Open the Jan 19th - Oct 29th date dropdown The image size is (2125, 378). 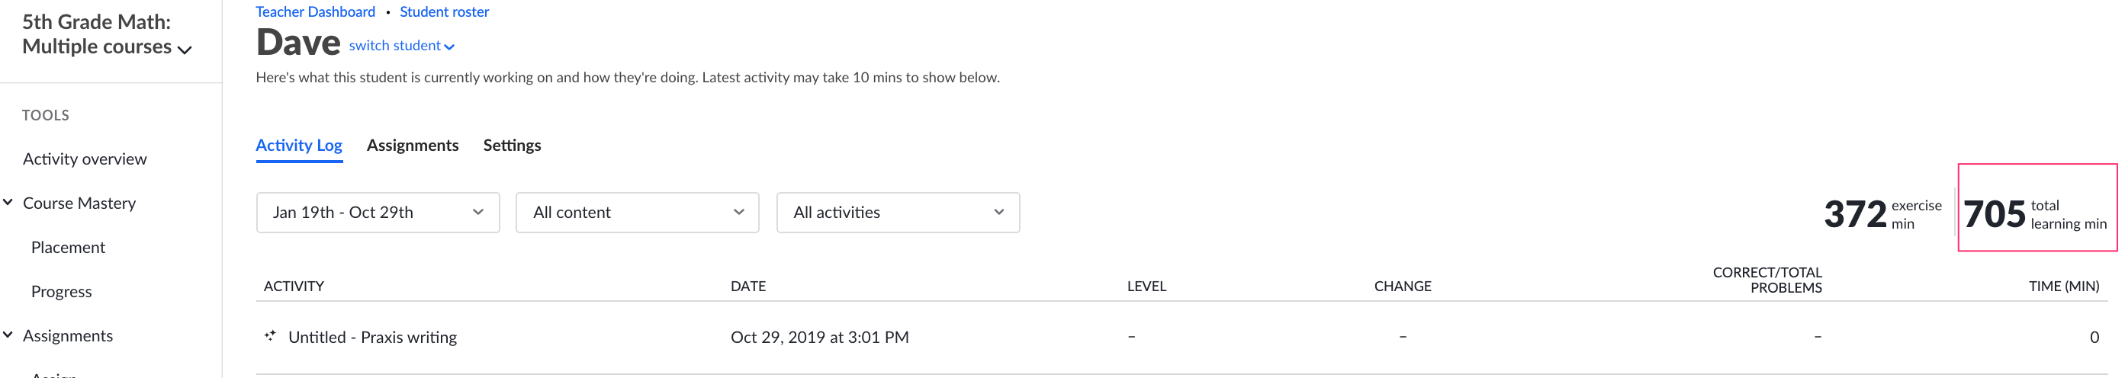pos(378,213)
